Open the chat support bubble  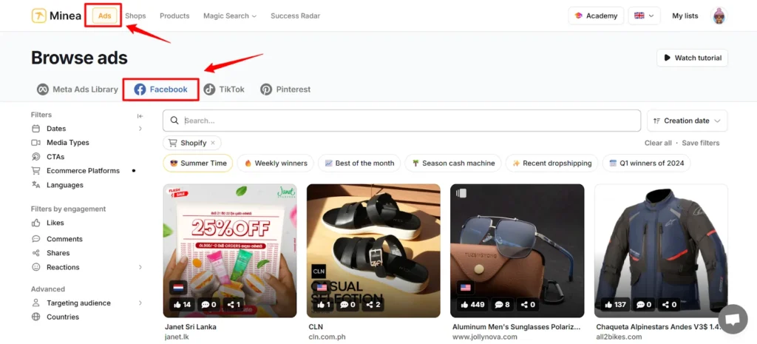733,319
